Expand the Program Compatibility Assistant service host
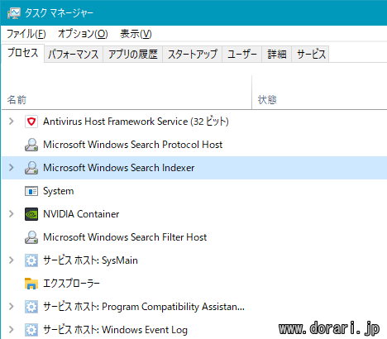 12,307
